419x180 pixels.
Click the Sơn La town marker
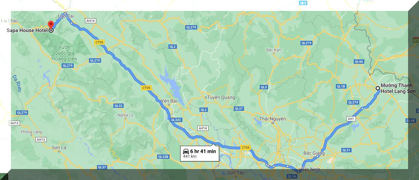[x=59, y=152]
